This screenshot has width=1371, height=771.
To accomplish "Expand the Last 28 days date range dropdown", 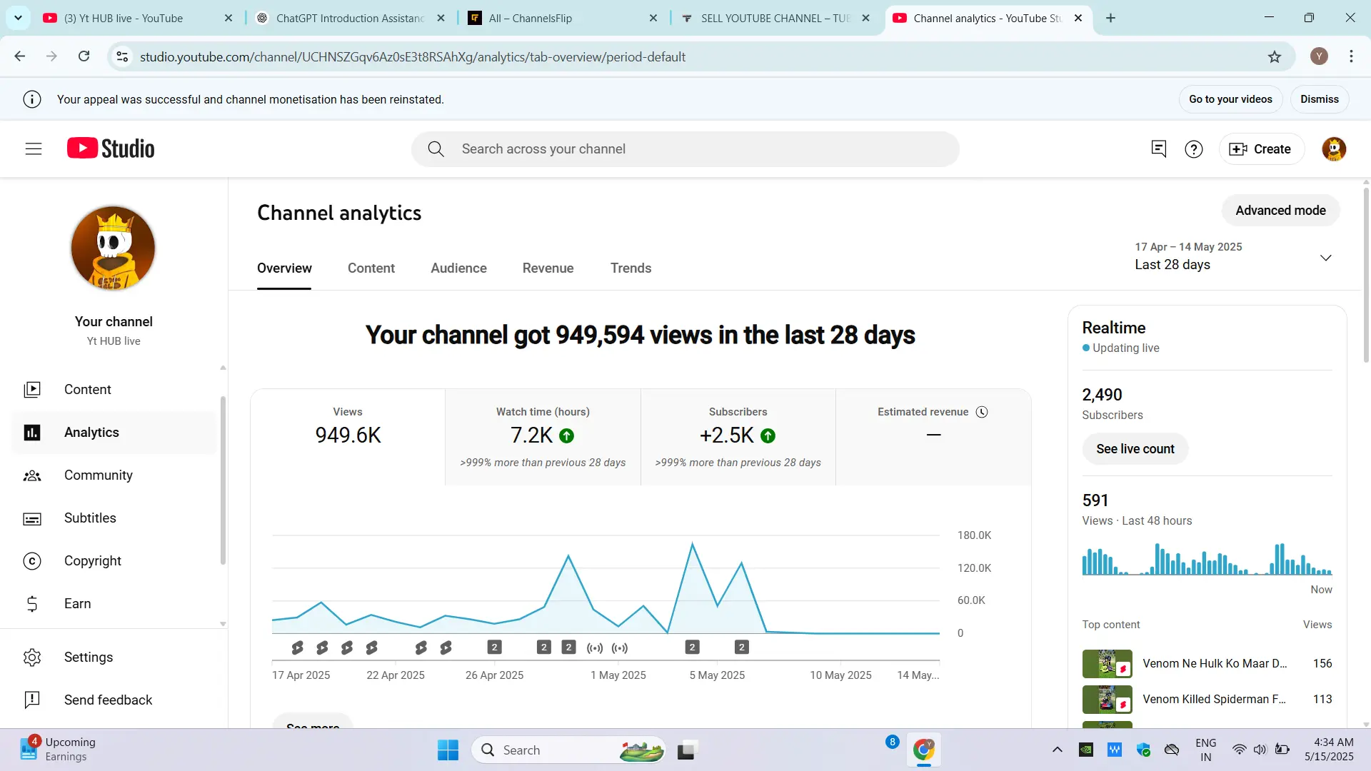I will coord(1233,256).
